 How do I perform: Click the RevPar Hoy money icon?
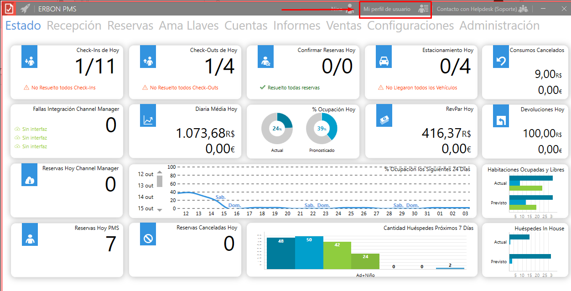tap(384, 120)
